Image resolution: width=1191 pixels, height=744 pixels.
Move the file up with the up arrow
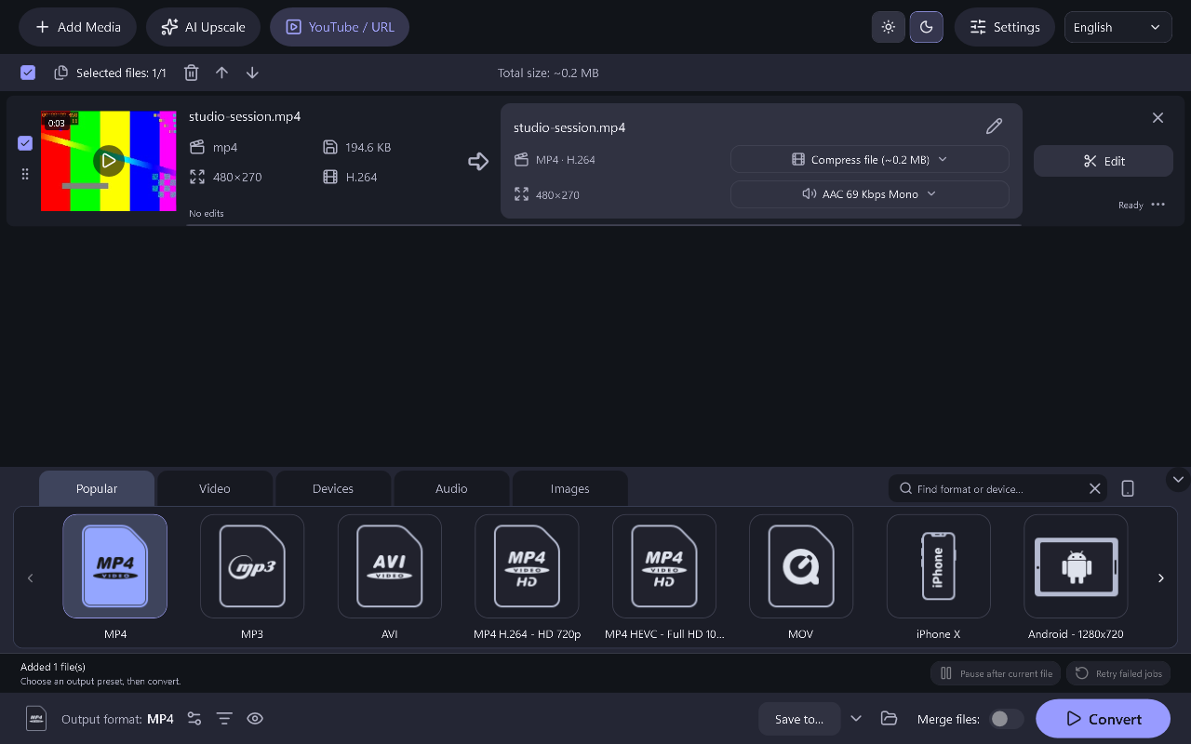click(221, 73)
